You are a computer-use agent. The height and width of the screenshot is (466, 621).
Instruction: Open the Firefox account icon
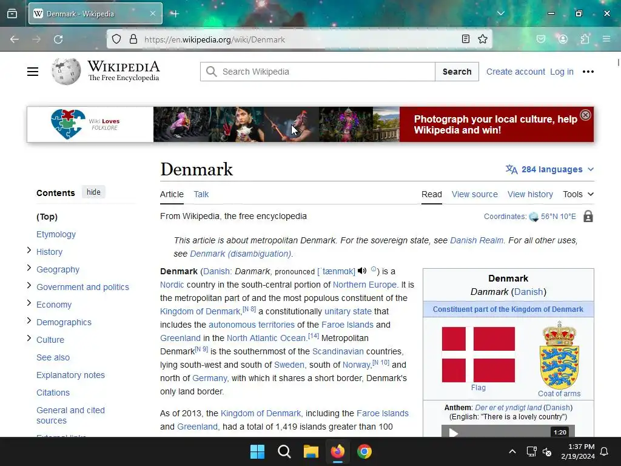point(563,39)
